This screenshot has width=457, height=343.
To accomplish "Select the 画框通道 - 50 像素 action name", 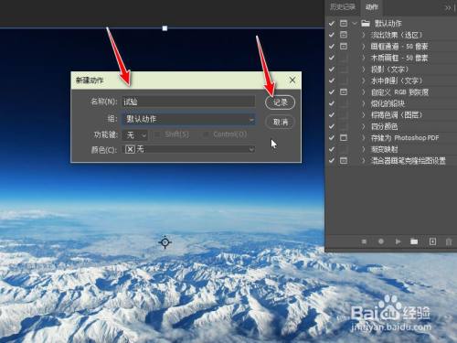I will 399,46.
